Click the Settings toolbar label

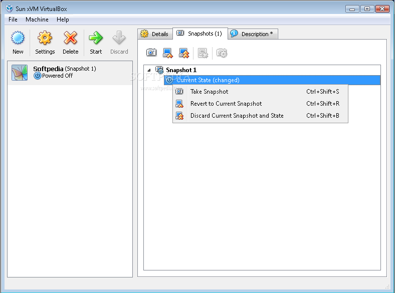[45, 52]
